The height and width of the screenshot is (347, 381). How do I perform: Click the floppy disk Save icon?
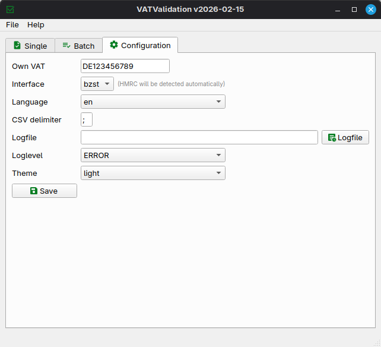tap(34, 191)
